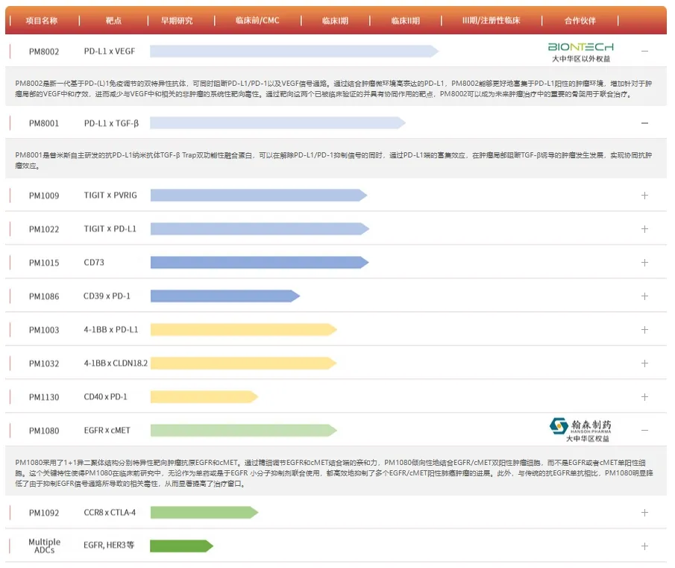This screenshot has width=675, height=568.
Task: Expand the PM1009 row with plus icon
Action: coord(644,196)
